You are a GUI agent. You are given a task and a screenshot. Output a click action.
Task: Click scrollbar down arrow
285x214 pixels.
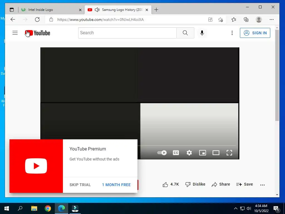(x=277, y=195)
